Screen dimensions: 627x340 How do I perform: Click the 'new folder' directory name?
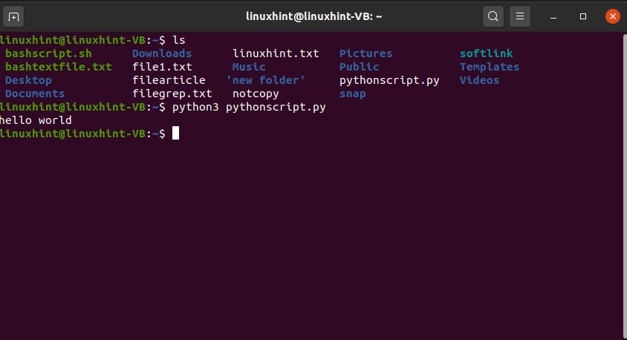point(266,80)
